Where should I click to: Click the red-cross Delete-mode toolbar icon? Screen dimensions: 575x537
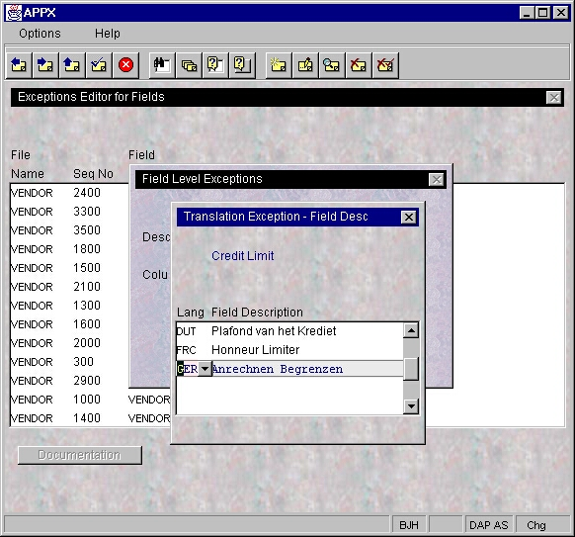point(359,65)
